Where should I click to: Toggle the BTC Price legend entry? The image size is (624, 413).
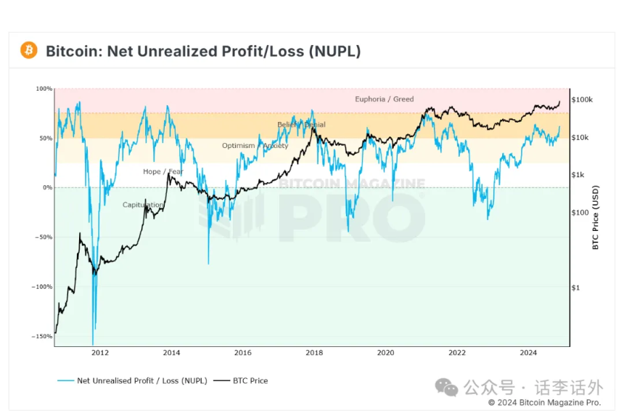[241, 381]
